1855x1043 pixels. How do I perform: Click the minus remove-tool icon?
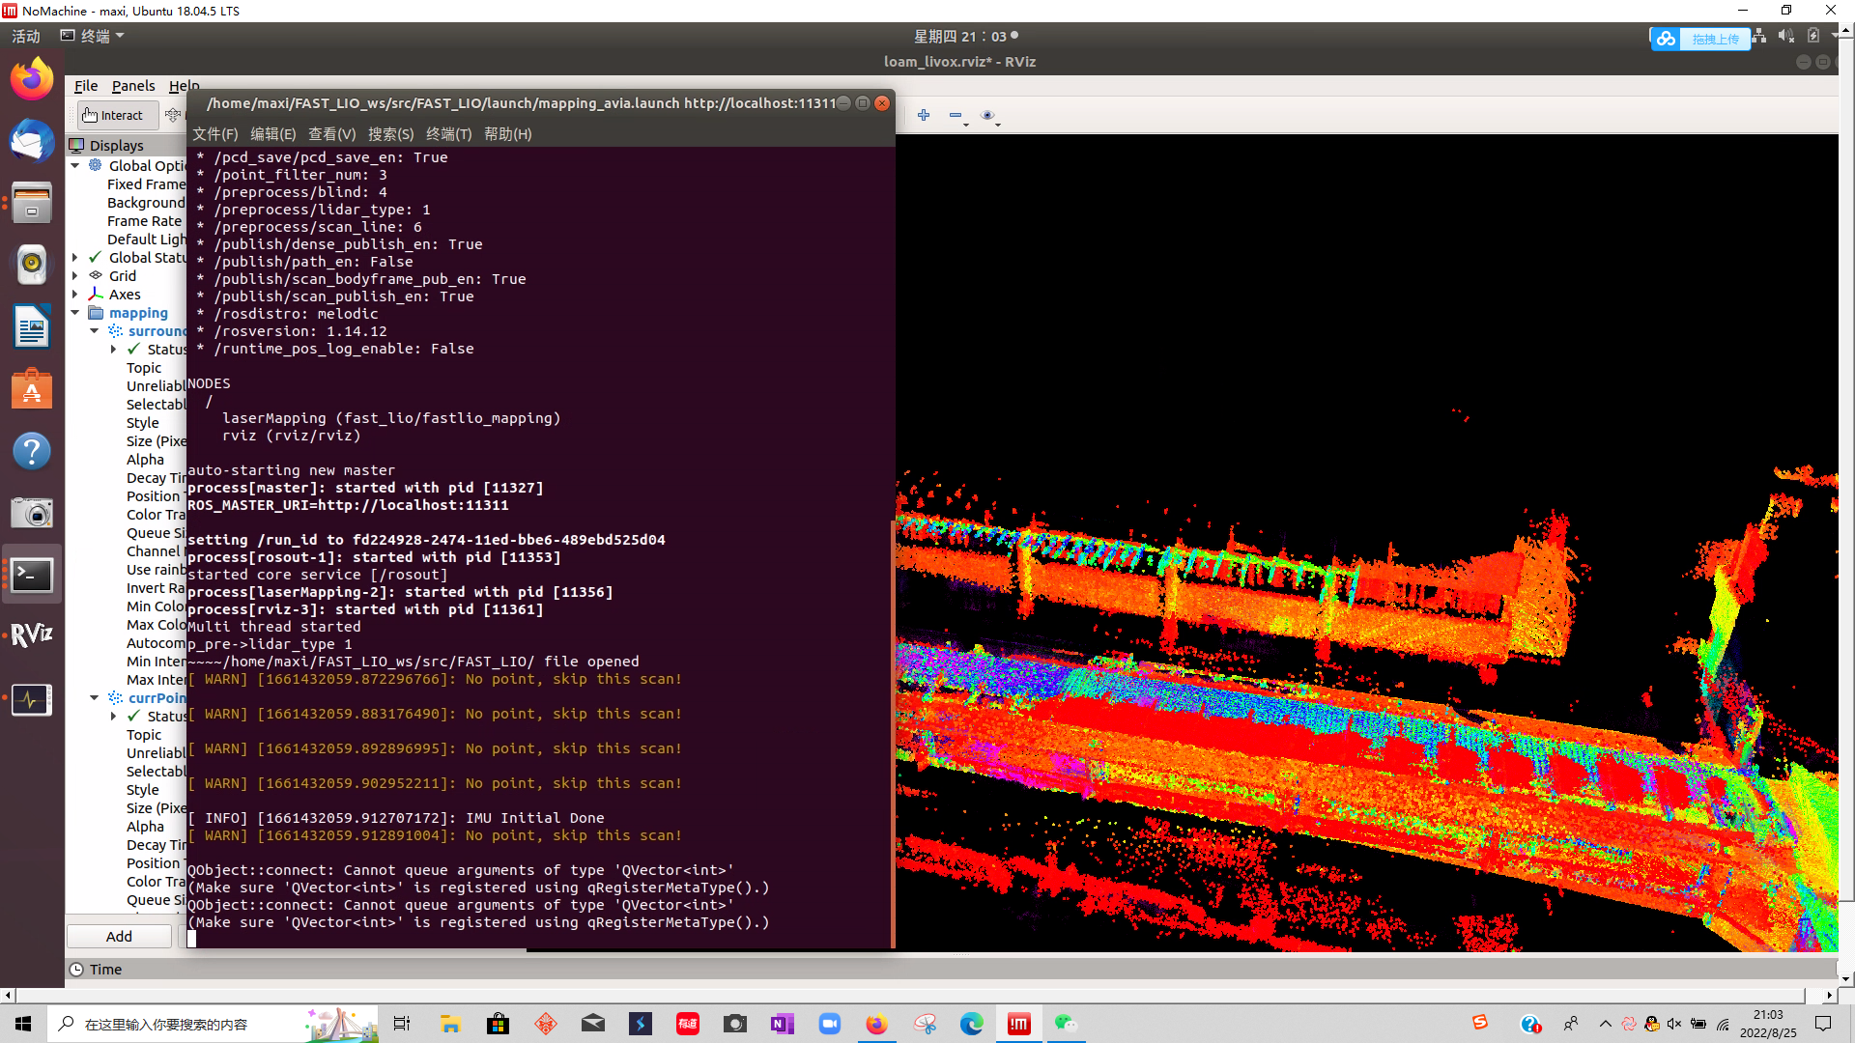click(x=956, y=115)
